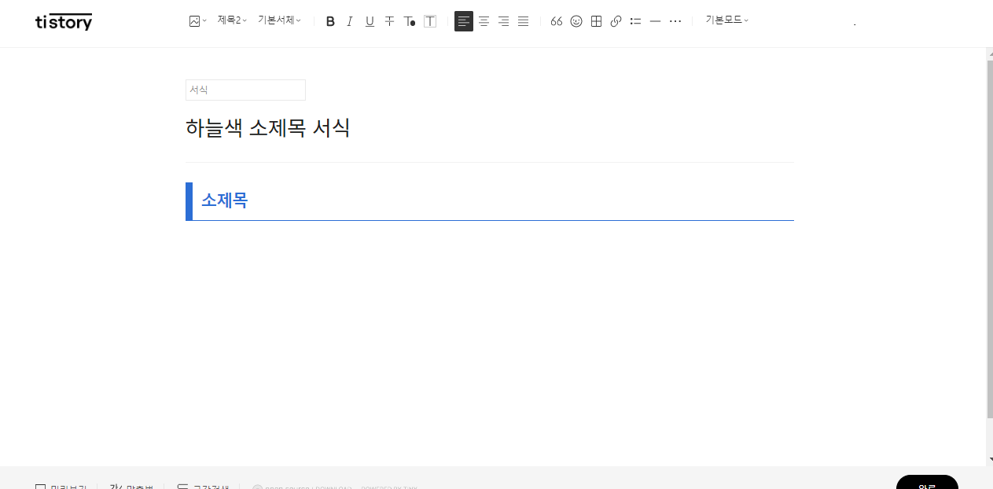Click the black 완료 button
The width and height of the screenshot is (993, 489).
(927, 483)
